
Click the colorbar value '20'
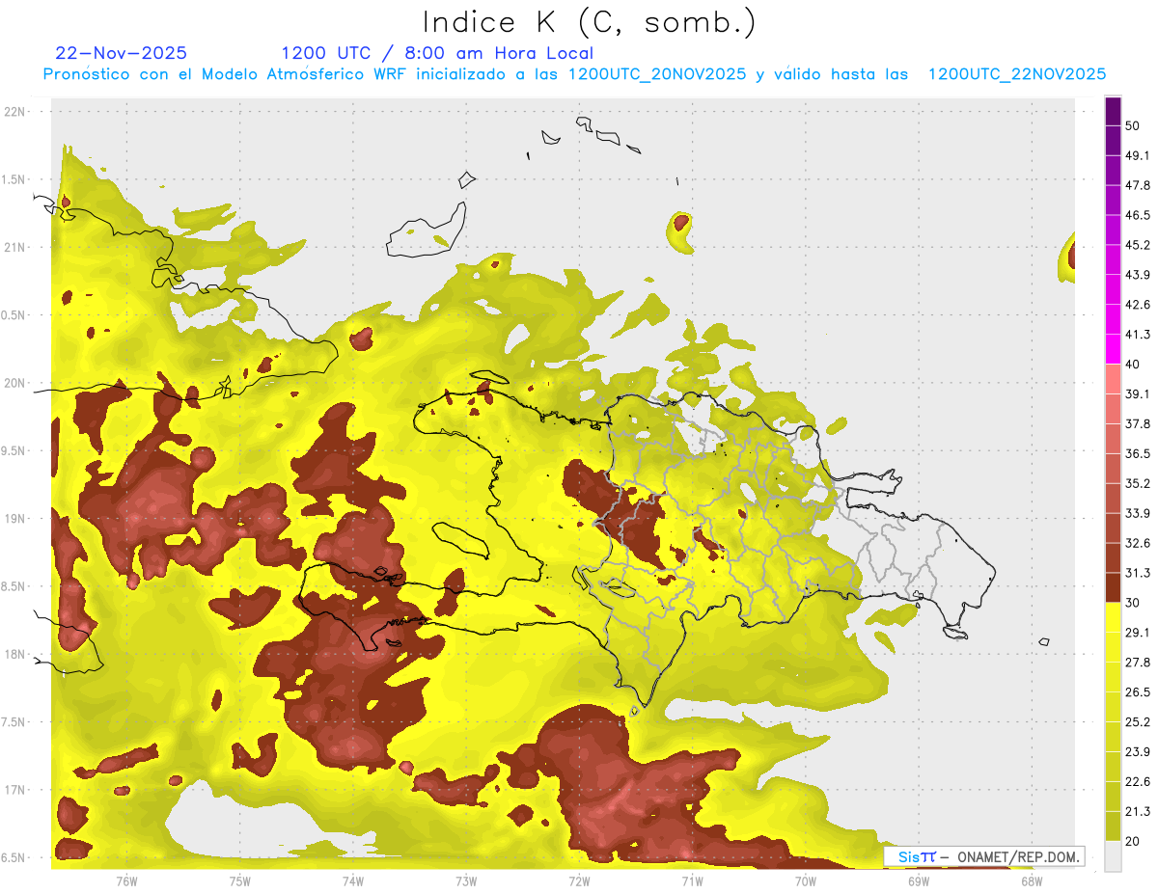(1133, 841)
